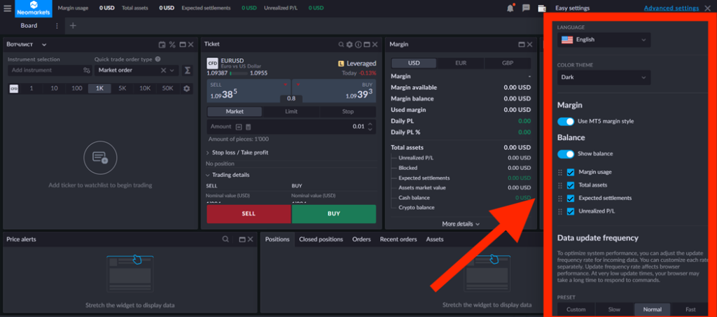This screenshot has width=717, height=317.
Task: Open the Language dropdown
Action: pyautogui.click(x=604, y=41)
